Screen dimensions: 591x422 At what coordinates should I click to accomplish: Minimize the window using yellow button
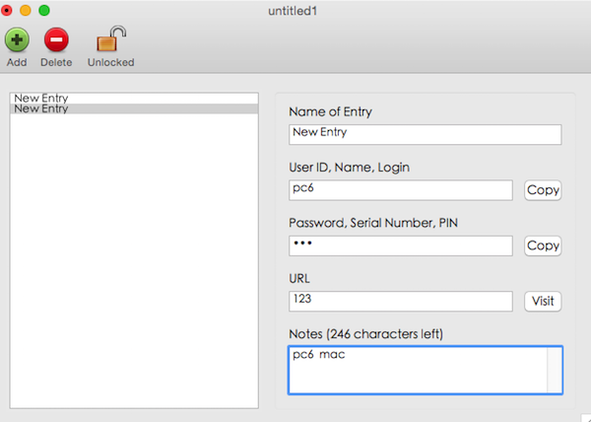pos(26,10)
